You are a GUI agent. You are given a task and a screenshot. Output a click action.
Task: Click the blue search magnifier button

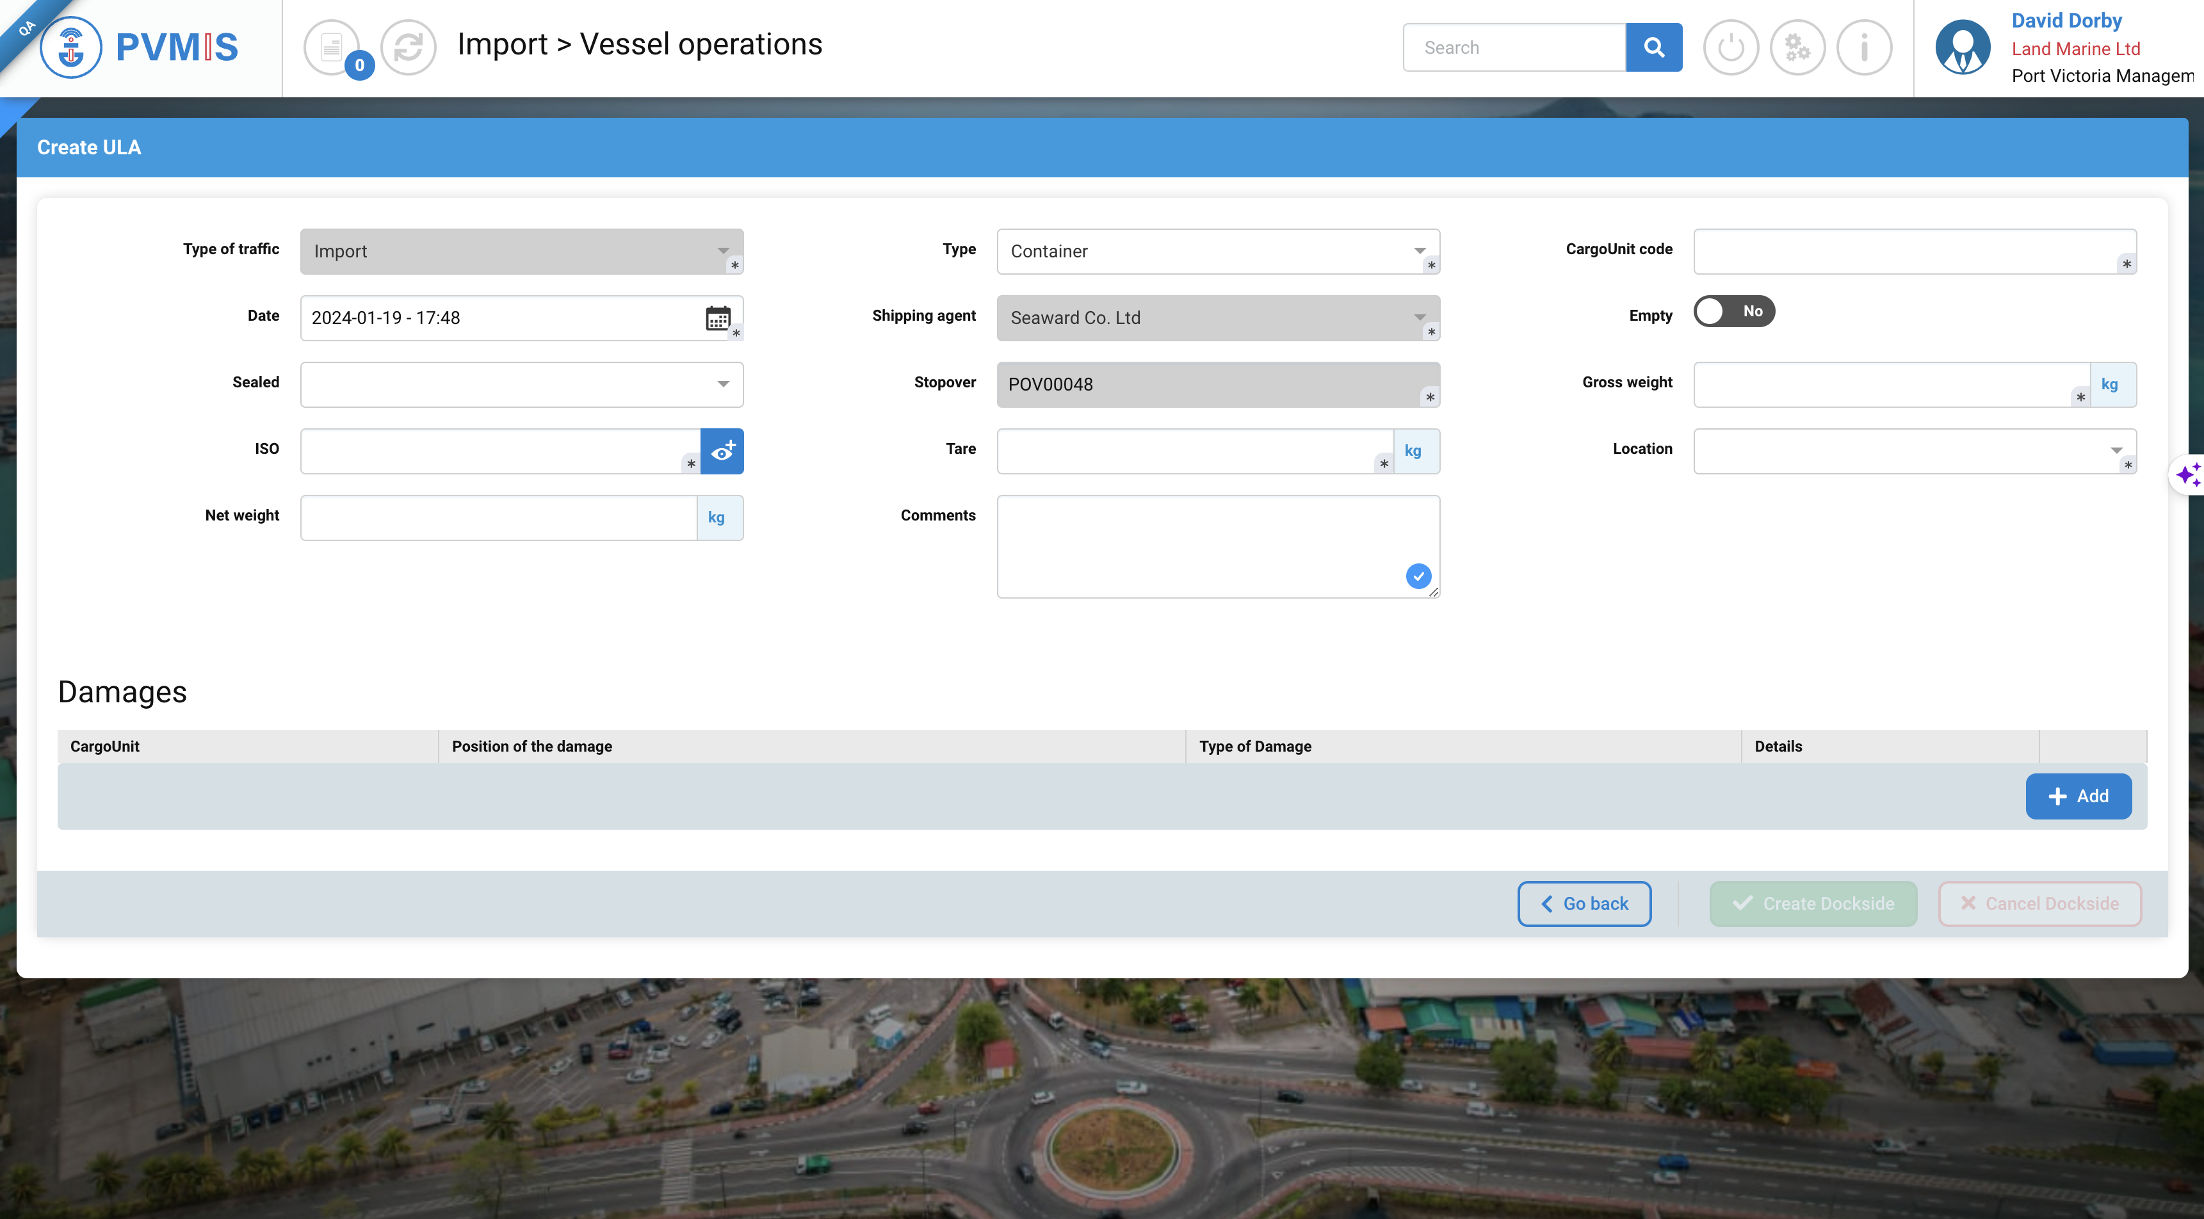coord(1653,47)
